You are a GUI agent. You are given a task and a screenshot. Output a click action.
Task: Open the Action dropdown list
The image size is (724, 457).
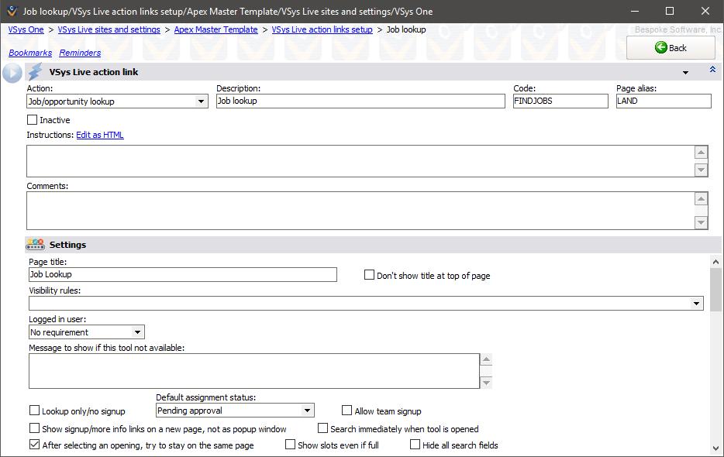click(x=201, y=101)
